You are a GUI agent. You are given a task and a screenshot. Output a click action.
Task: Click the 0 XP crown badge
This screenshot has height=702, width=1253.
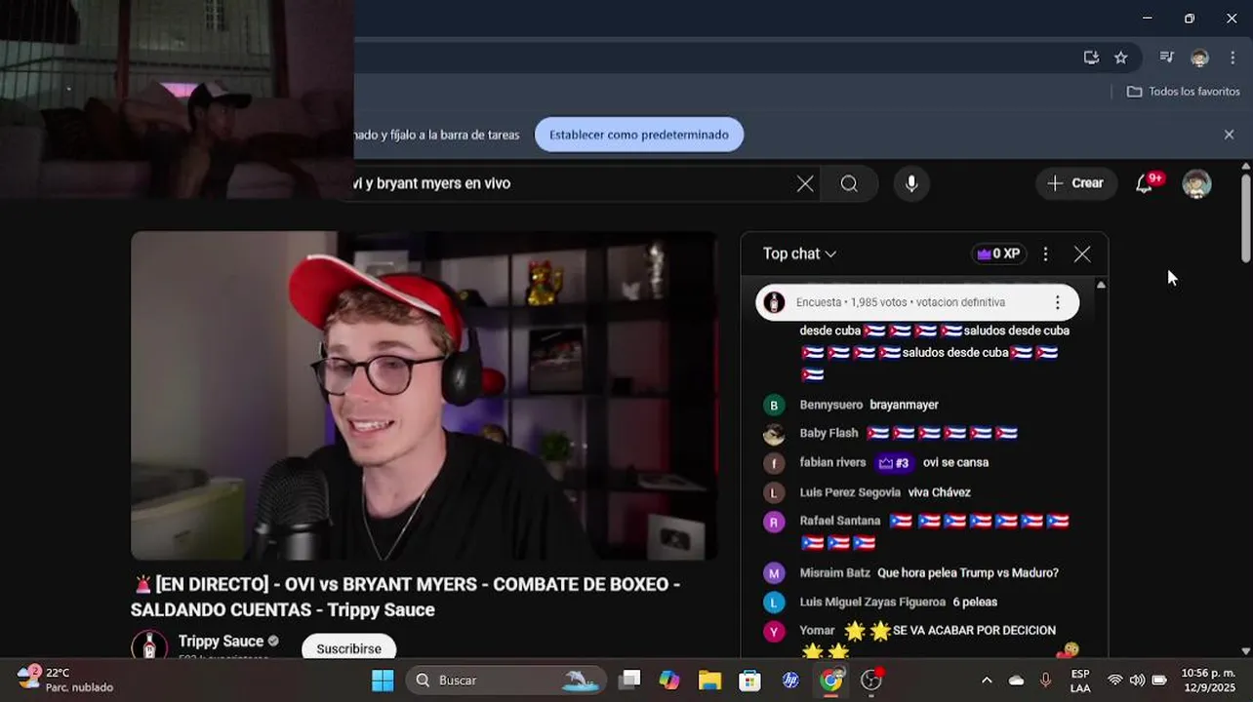pyautogui.click(x=998, y=253)
